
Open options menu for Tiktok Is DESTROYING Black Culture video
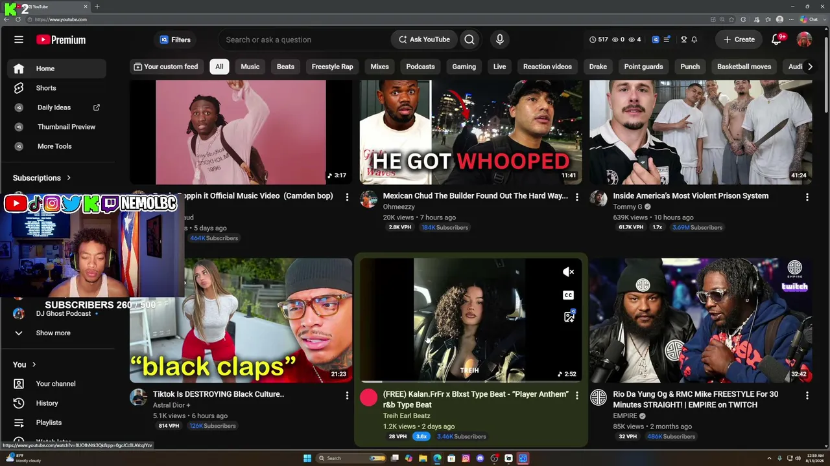pos(347,395)
